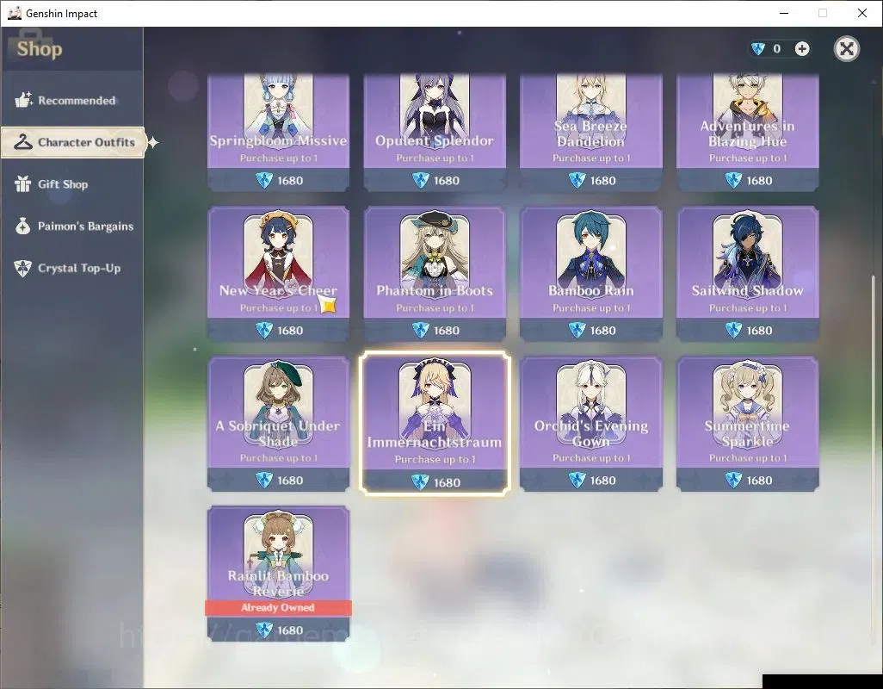The width and height of the screenshot is (883, 689).
Task: Click the crystal icon under Orchid's Evening Gown
Action: pos(577,480)
